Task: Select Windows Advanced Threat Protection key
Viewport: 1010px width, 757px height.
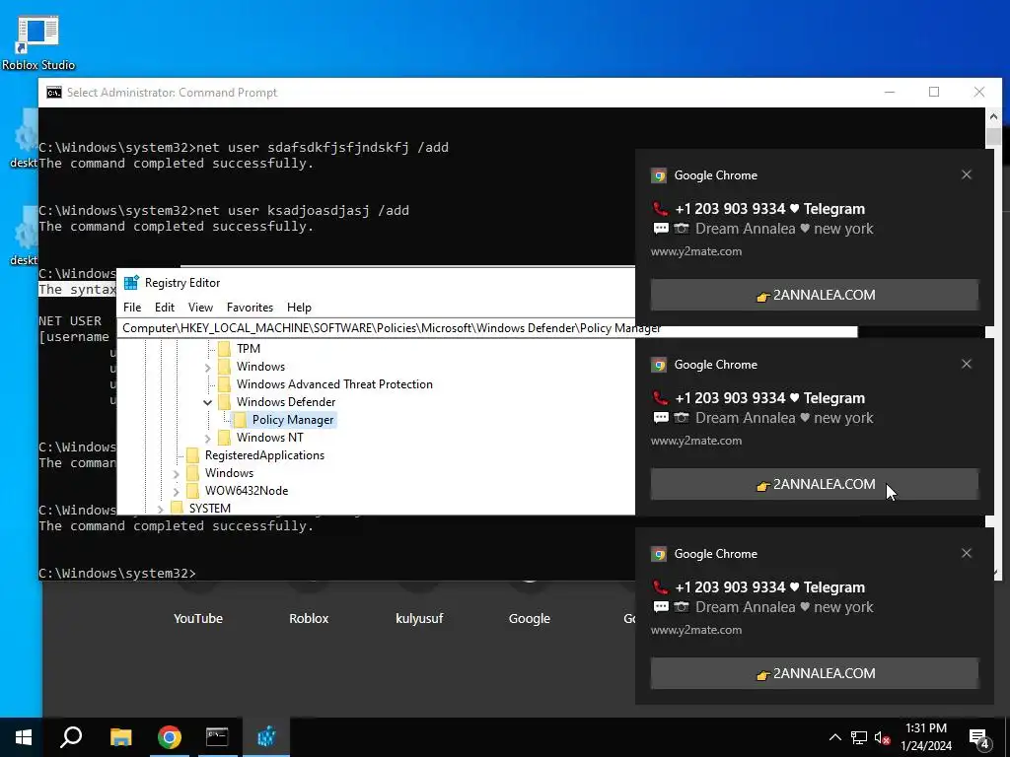Action: [x=334, y=384]
